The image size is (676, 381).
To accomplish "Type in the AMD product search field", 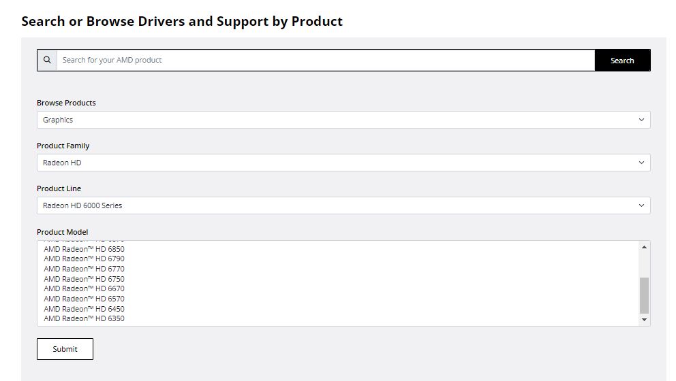I will point(325,60).
